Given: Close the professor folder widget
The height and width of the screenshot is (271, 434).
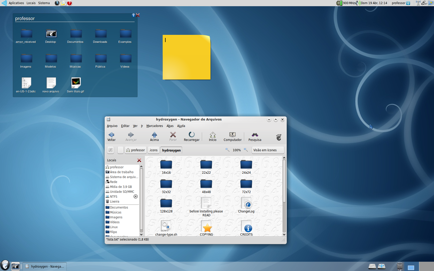Looking at the screenshot, I should [x=138, y=15].
